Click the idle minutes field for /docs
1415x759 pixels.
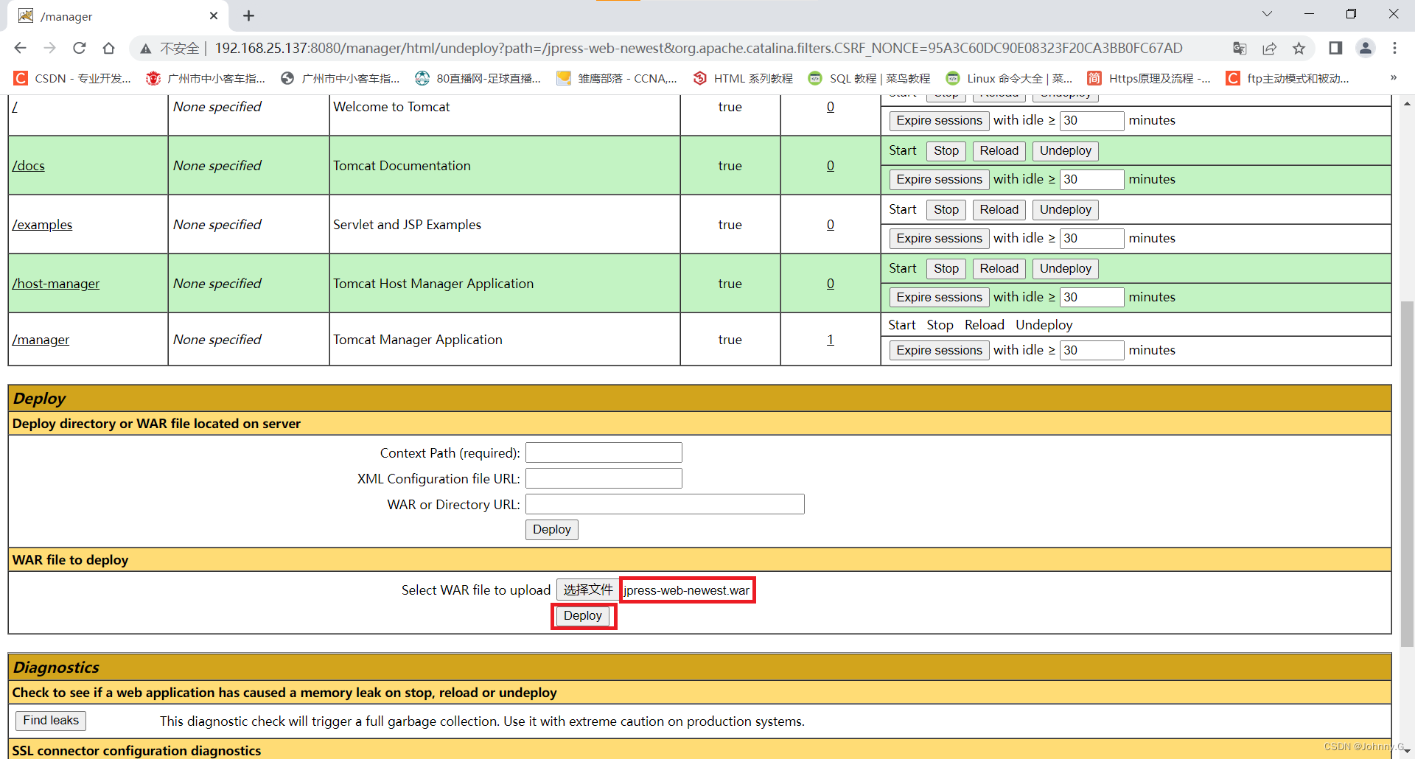[1091, 179]
